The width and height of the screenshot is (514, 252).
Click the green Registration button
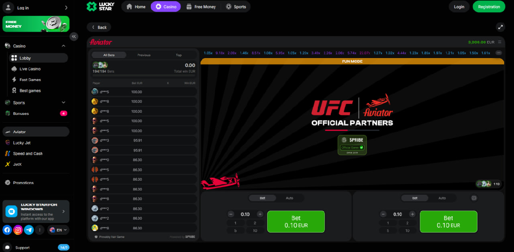pyautogui.click(x=489, y=7)
